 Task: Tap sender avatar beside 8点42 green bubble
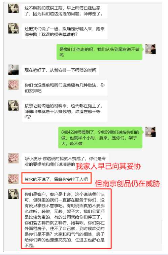[x=150, y=132]
